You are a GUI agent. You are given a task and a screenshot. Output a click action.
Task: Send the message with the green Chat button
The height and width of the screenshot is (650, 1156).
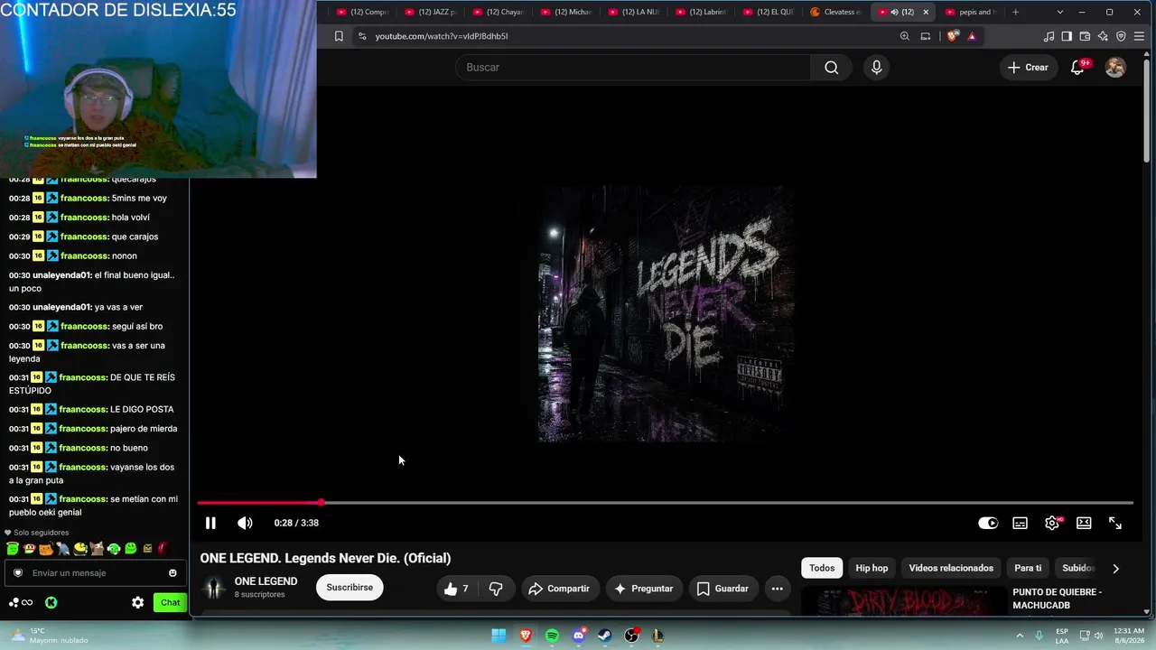click(170, 603)
